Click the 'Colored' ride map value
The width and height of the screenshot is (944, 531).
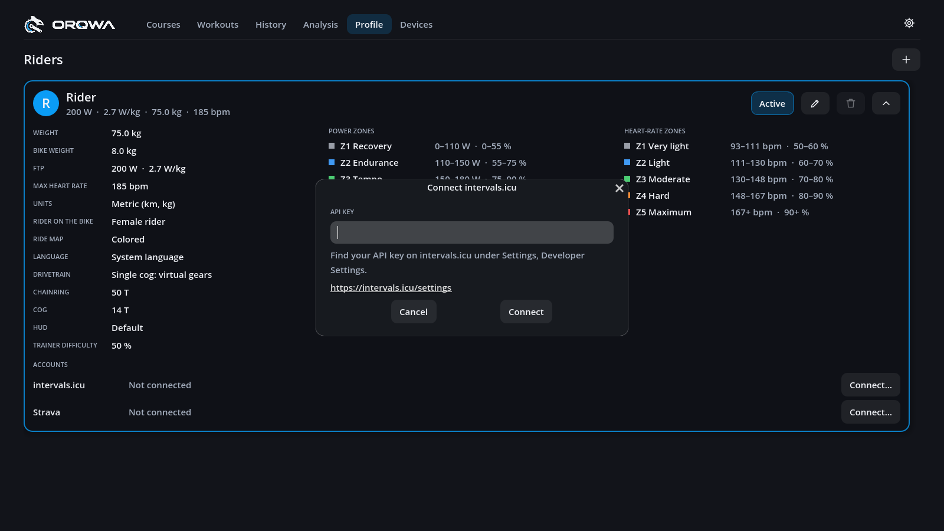pos(128,240)
